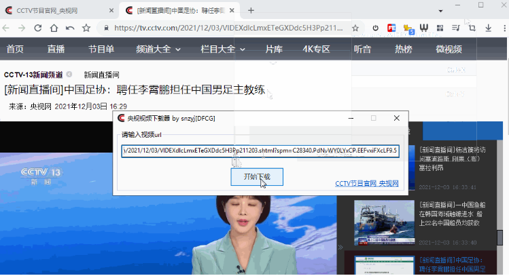Collapse the playlist with the double-chevron

pos(340,247)
